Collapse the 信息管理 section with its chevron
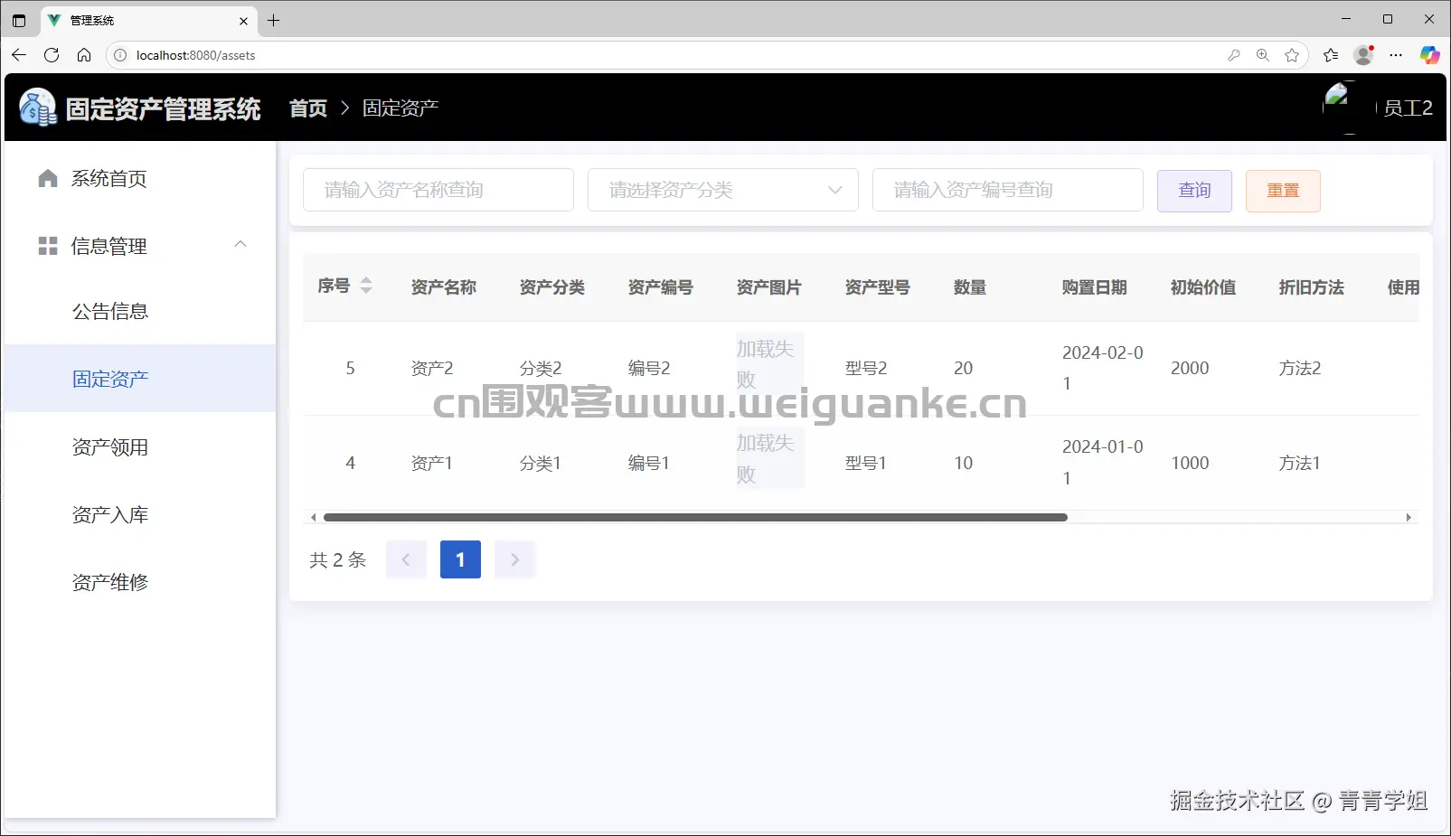The width and height of the screenshot is (1451, 836). click(240, 244)
